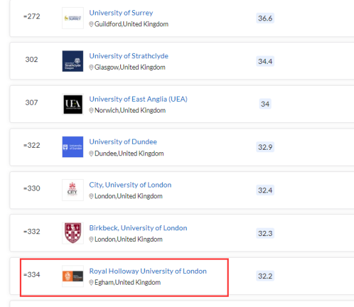This screenshot has width=354, height=307.
Task: Click the University of Surrey logo
Action: 73,18
